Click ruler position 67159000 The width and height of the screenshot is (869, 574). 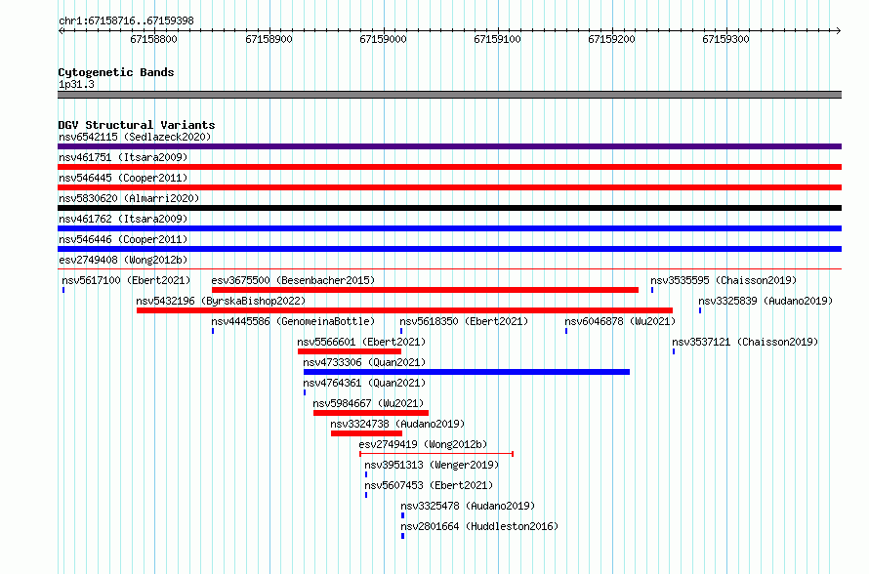click(x=383, y=39)
